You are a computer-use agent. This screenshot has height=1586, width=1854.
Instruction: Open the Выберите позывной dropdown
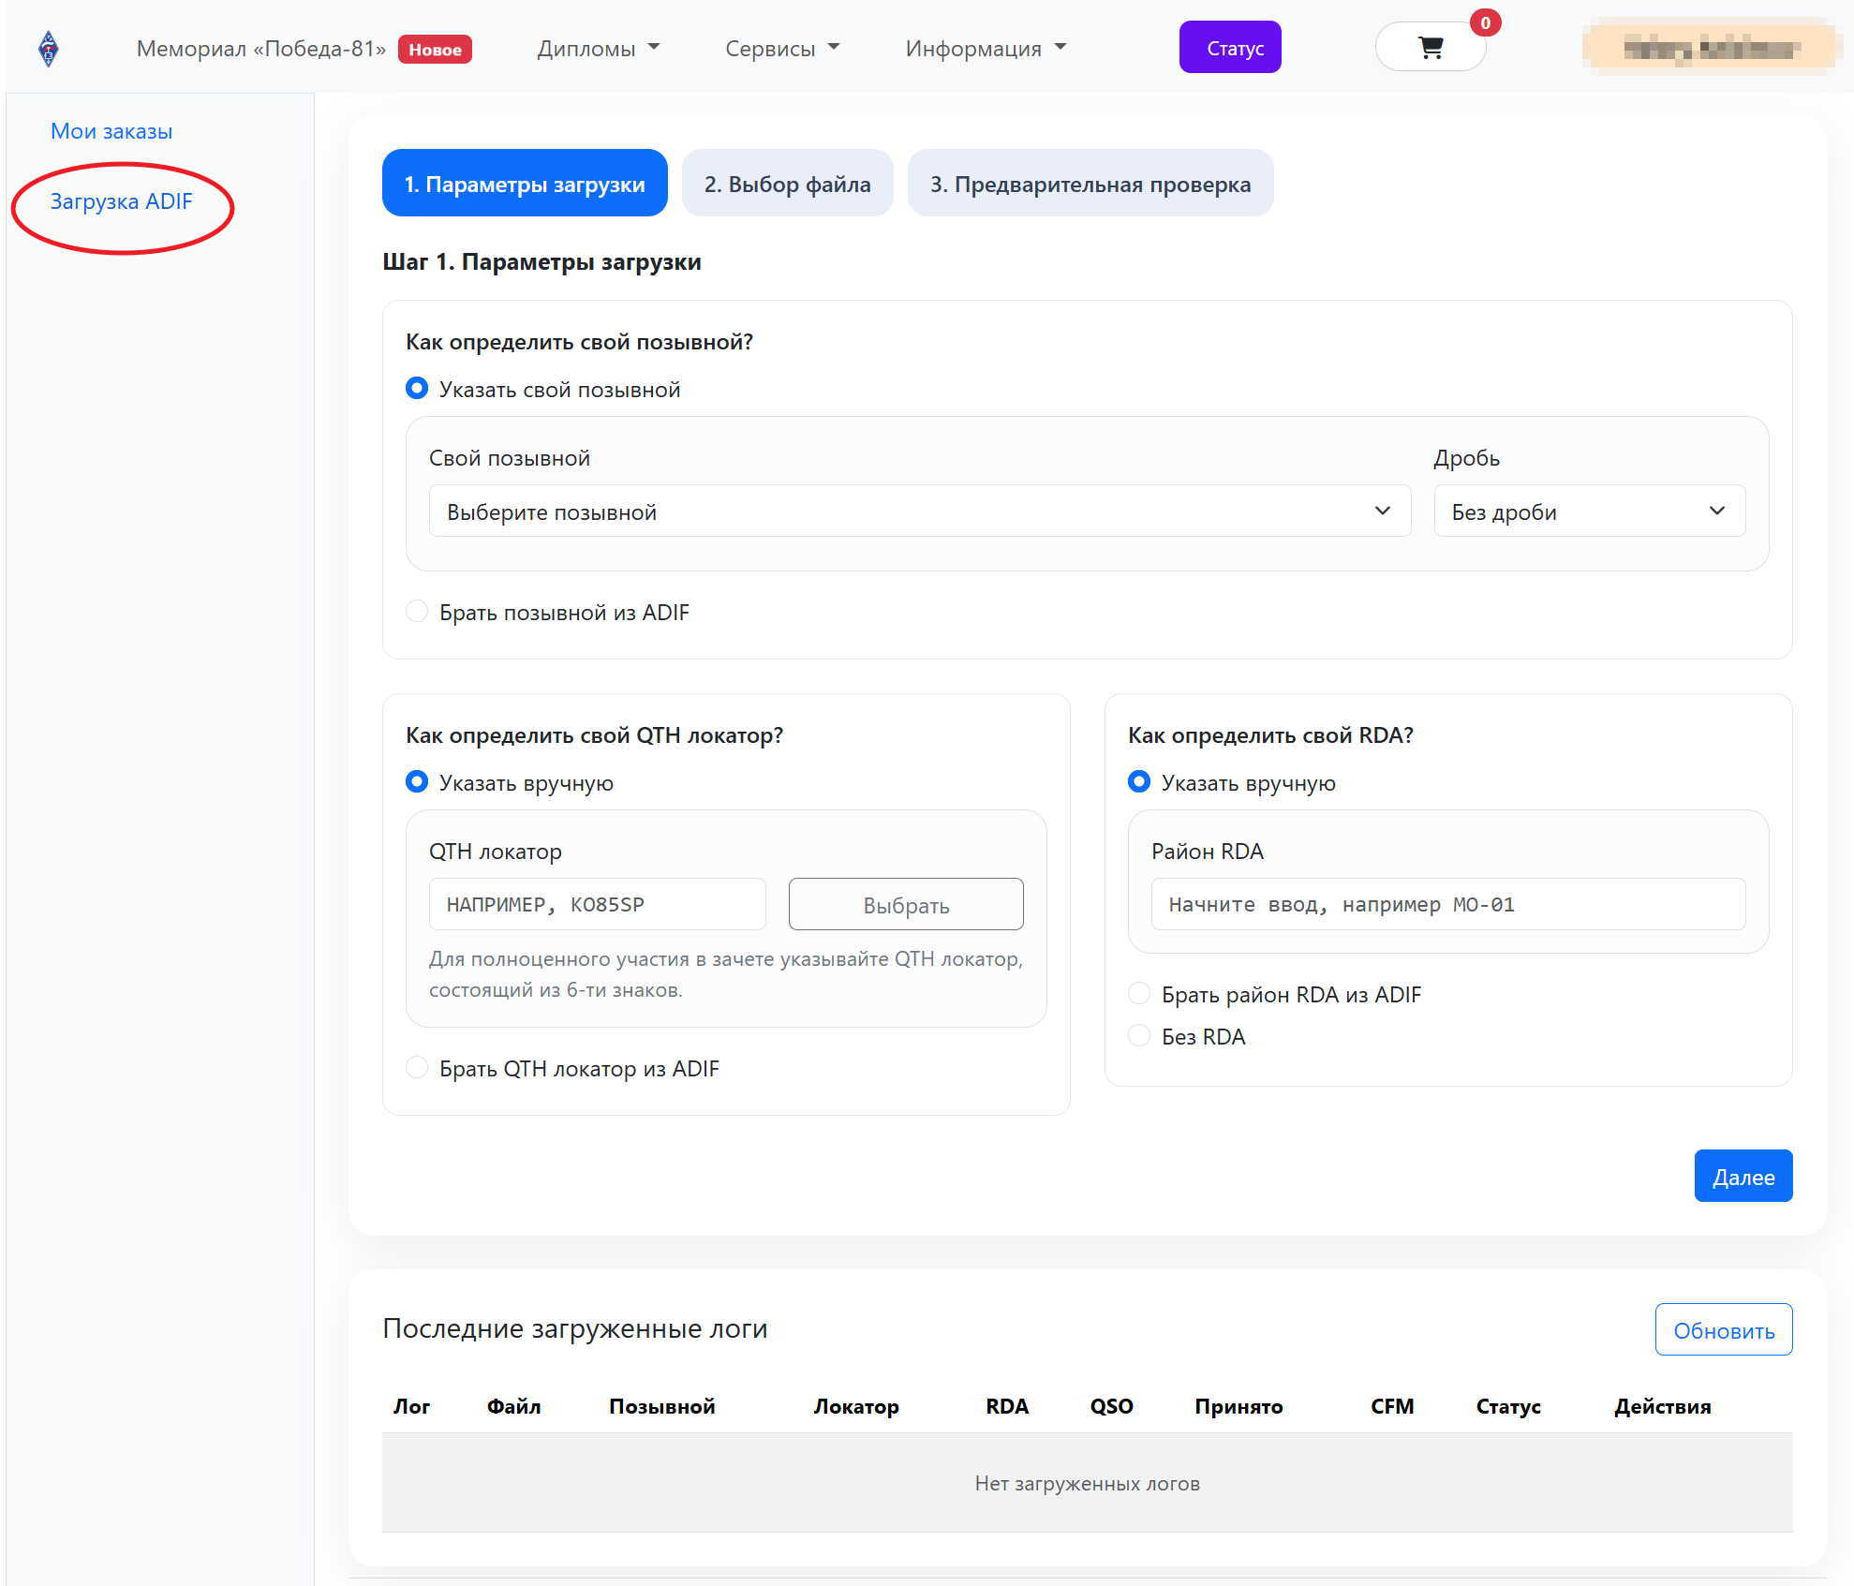(x=919, y=511)
